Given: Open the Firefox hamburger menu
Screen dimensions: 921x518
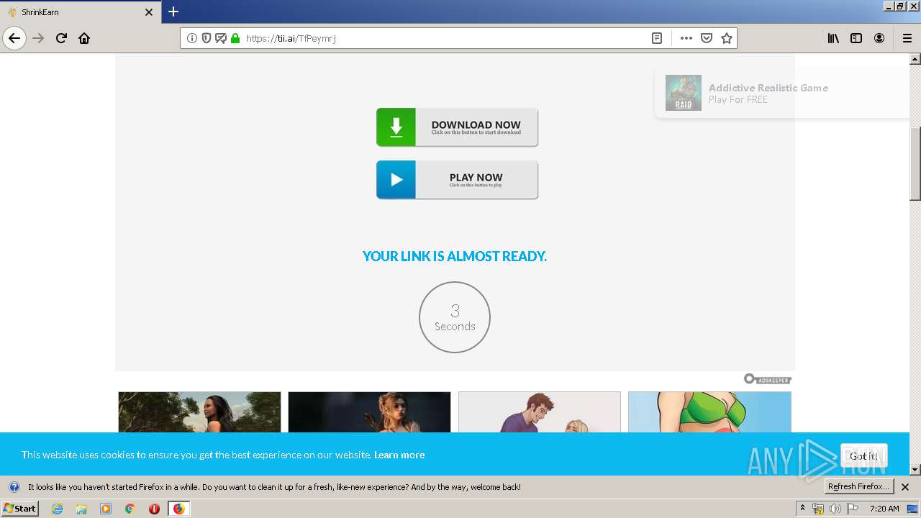Looking at the screenshot, I should [x=907, y=38].
